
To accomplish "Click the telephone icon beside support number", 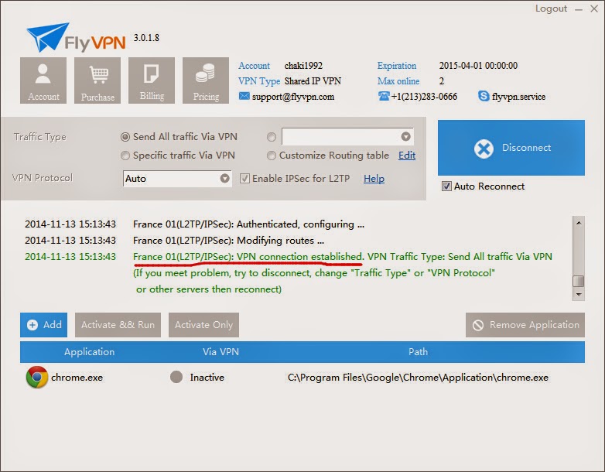I will coord(384,96).
